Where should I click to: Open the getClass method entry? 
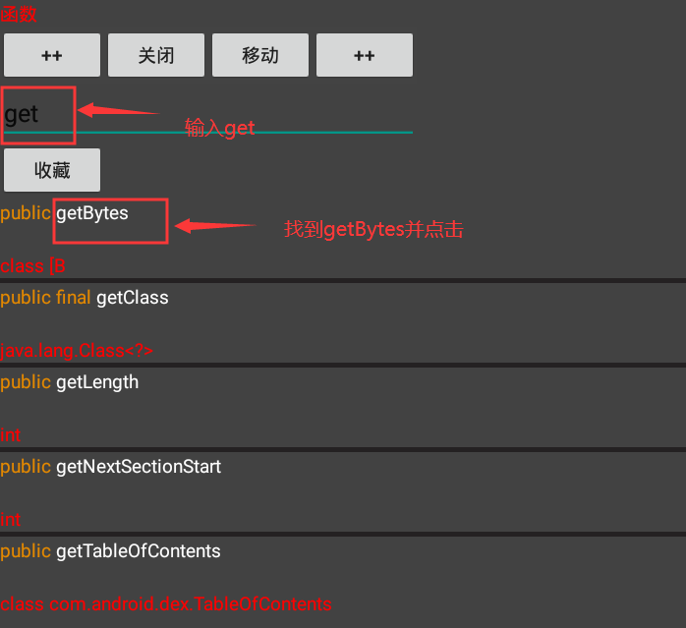[x=132, y=297]
